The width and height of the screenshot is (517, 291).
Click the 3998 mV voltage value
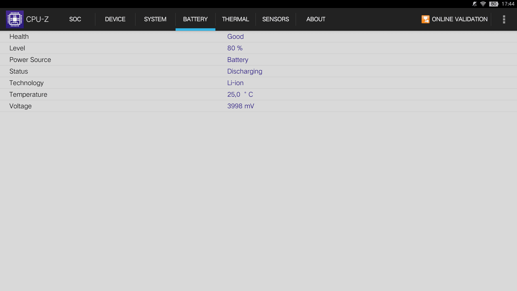point(241,106)
